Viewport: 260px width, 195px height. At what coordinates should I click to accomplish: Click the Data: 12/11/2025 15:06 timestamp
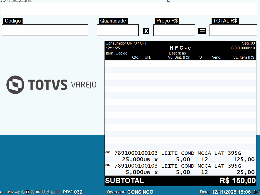click(x=225, y=192)
